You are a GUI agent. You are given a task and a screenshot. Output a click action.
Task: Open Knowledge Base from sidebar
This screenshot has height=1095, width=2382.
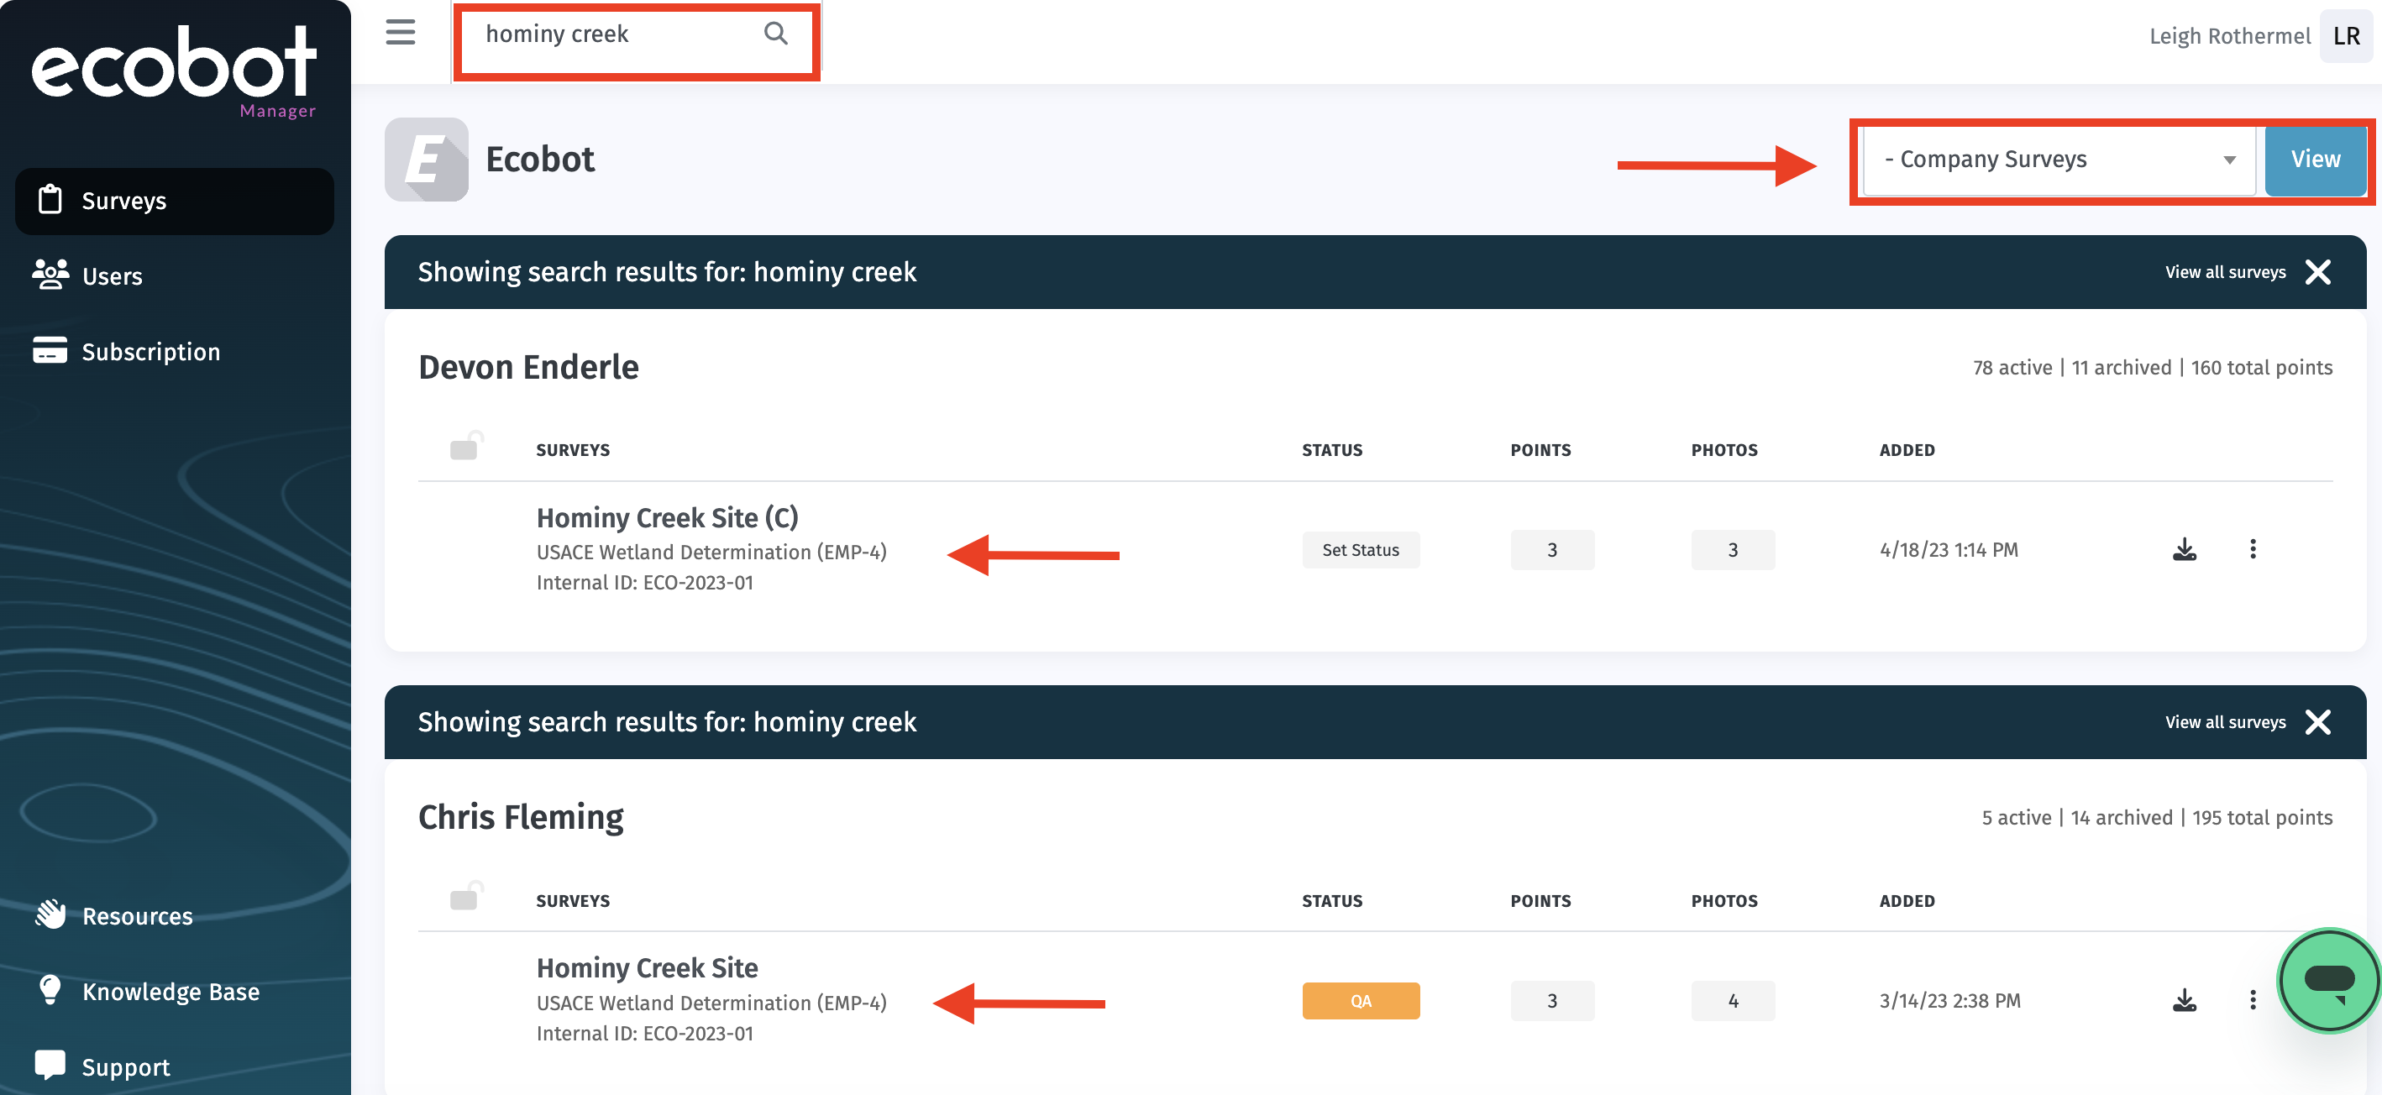click(x=171, y=992)
